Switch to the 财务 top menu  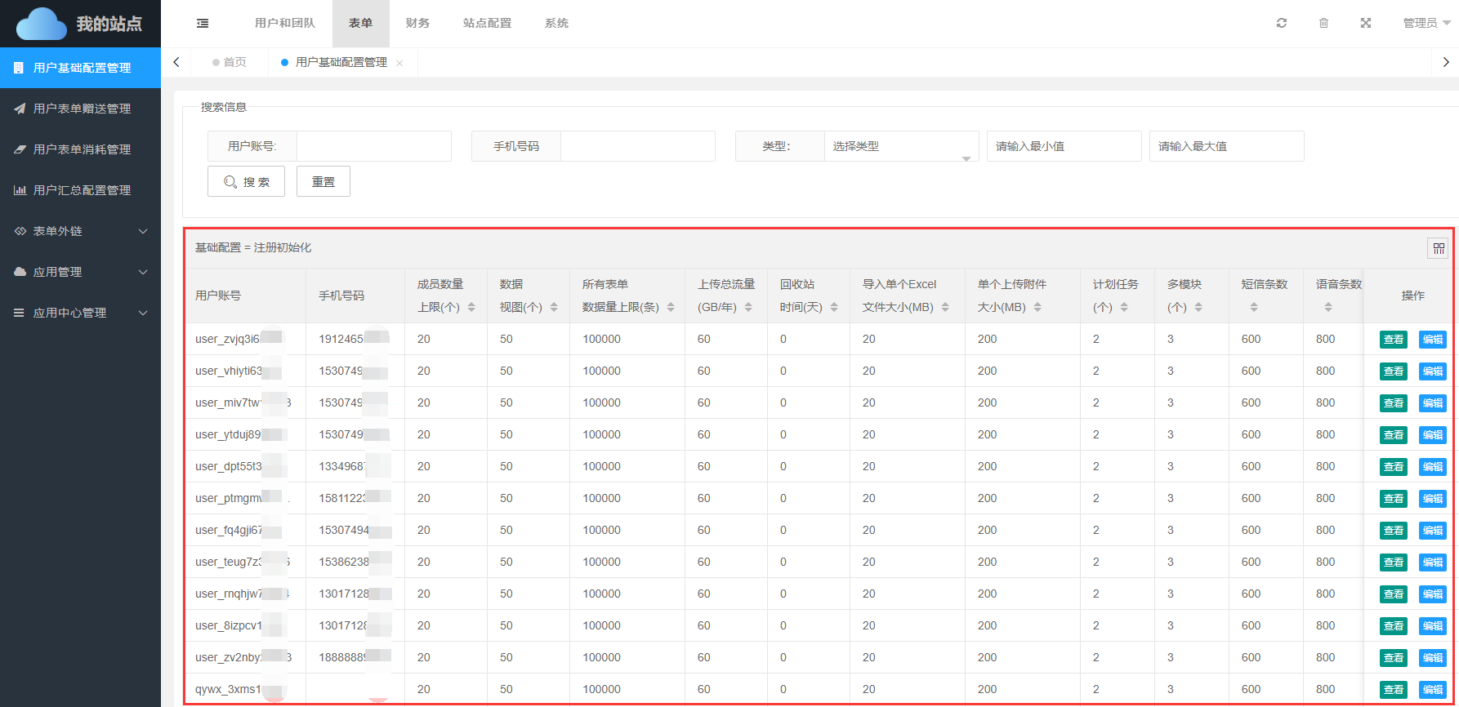[417, 24]
